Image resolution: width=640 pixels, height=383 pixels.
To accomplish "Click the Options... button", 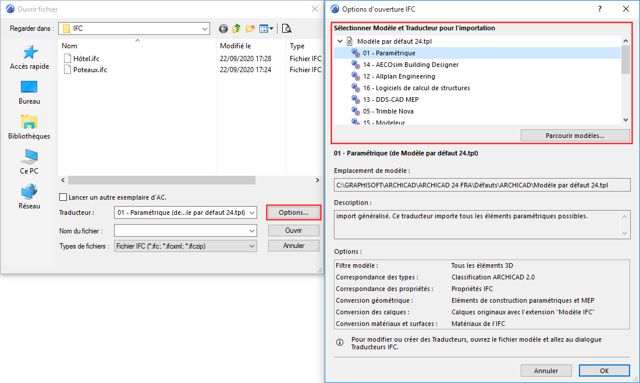I will (x=293, y=212).
